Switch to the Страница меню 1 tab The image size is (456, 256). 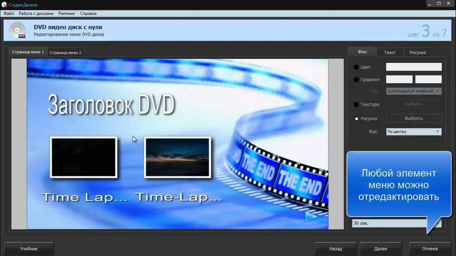point(28,52)
